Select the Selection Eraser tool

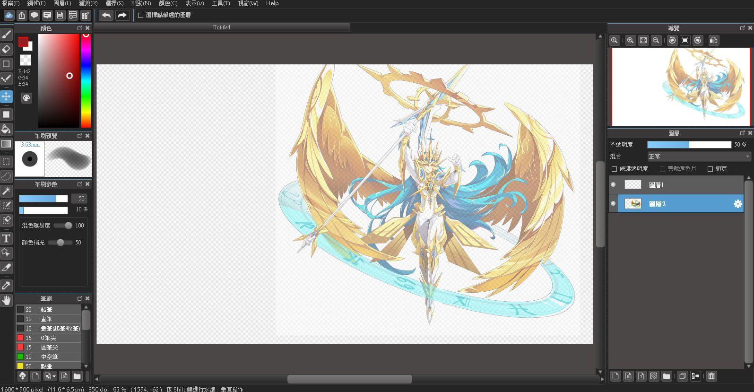6,220
